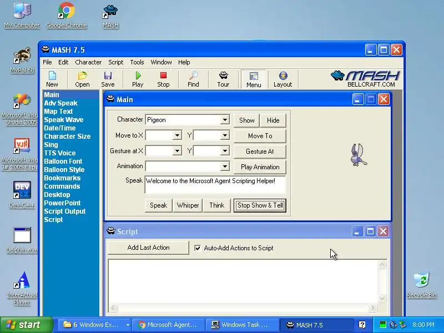Click Stop Show & Tell button
This screenshot has height=333, width=444.
pos(260,205)
